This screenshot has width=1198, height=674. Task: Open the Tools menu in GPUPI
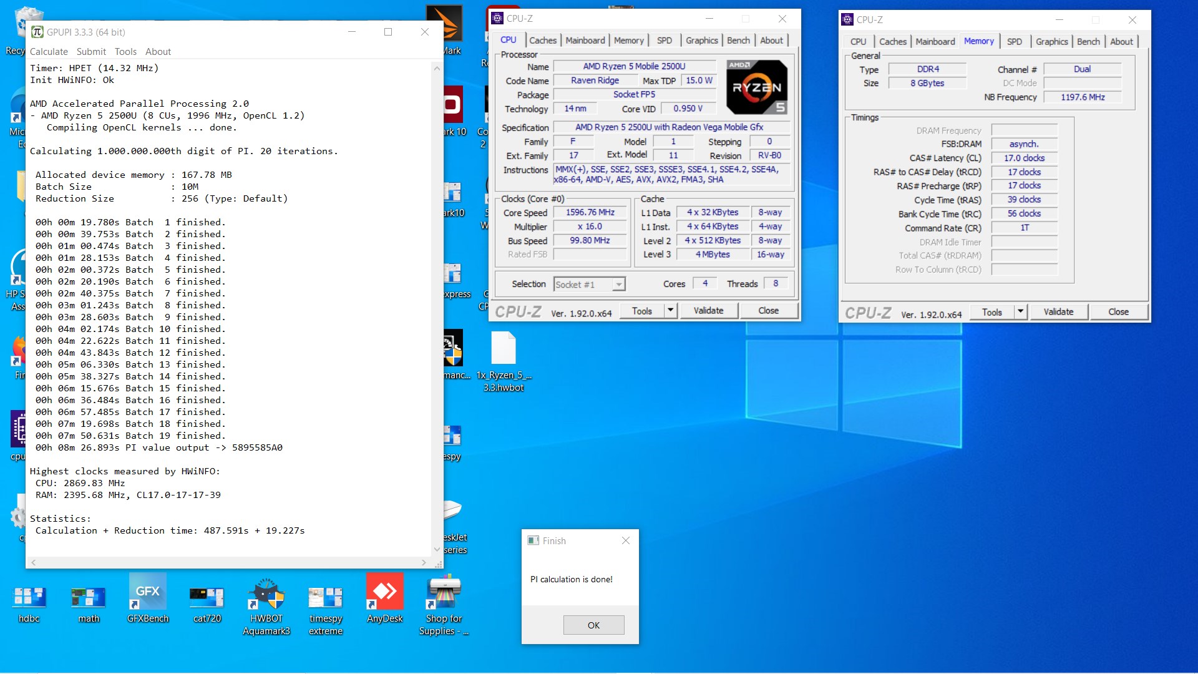pos(125,52)
